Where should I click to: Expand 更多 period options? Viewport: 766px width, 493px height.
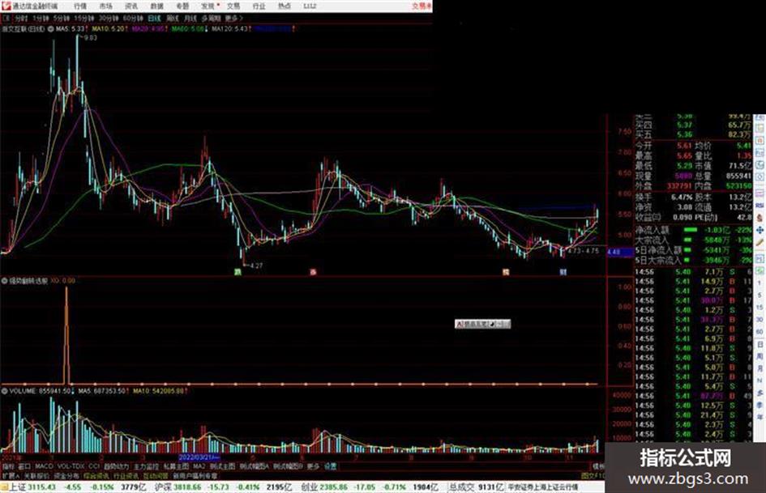[233, 19]
